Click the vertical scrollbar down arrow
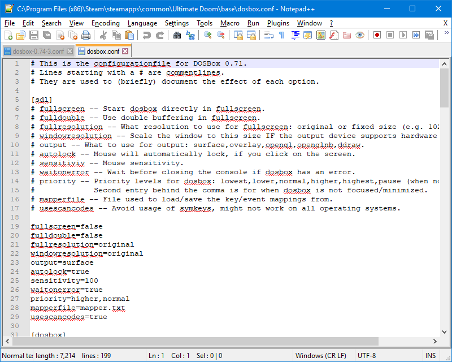452x362 pixels. point(444,331)
